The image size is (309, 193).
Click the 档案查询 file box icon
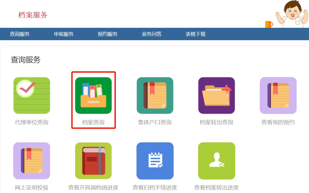(x=93, y=96)
